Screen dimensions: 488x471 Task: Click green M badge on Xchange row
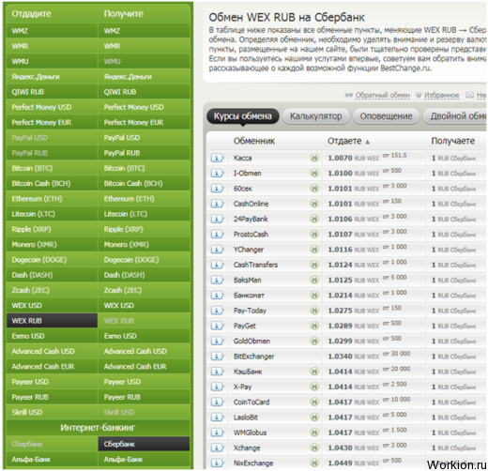click(x=314, y=448)
